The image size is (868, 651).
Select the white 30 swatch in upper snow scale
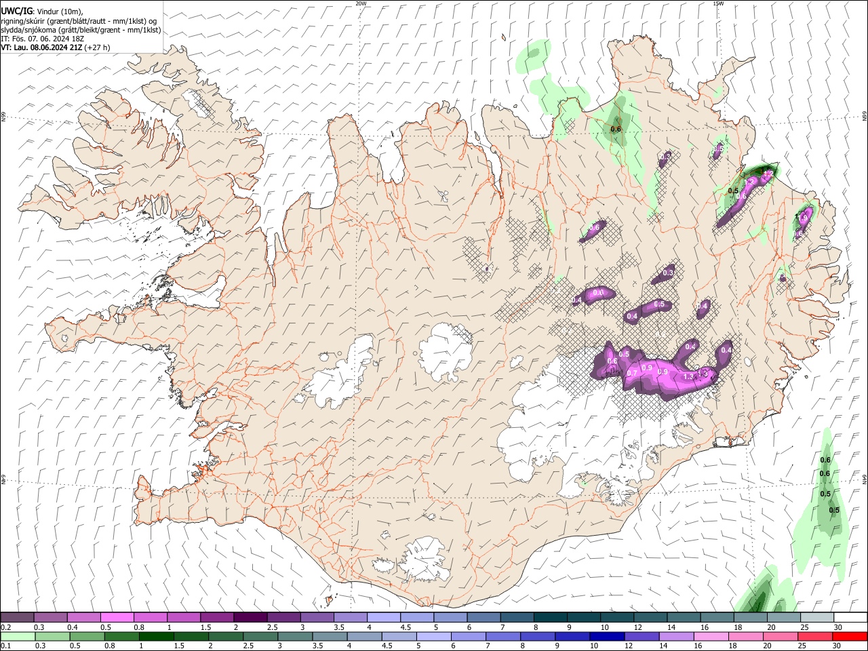coord(850,617)
